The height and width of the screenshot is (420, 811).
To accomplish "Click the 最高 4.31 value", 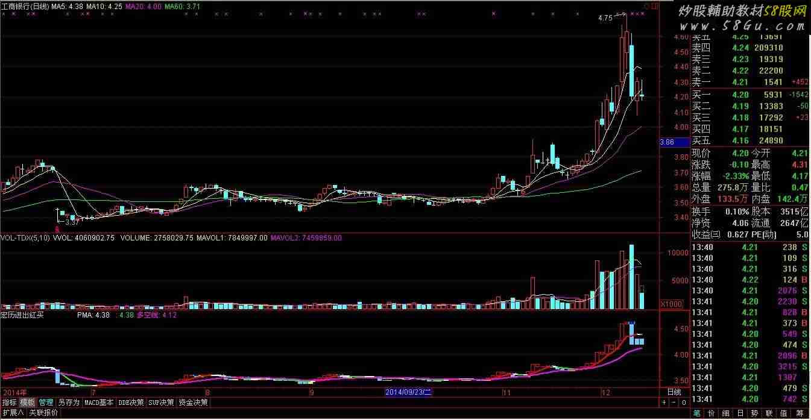I will pos(799,165).
